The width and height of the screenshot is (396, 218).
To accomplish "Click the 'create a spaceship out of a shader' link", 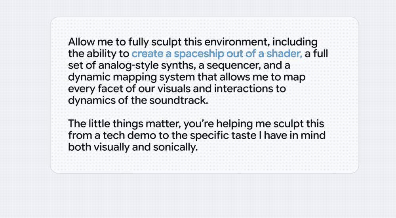I will coord(217,53).
